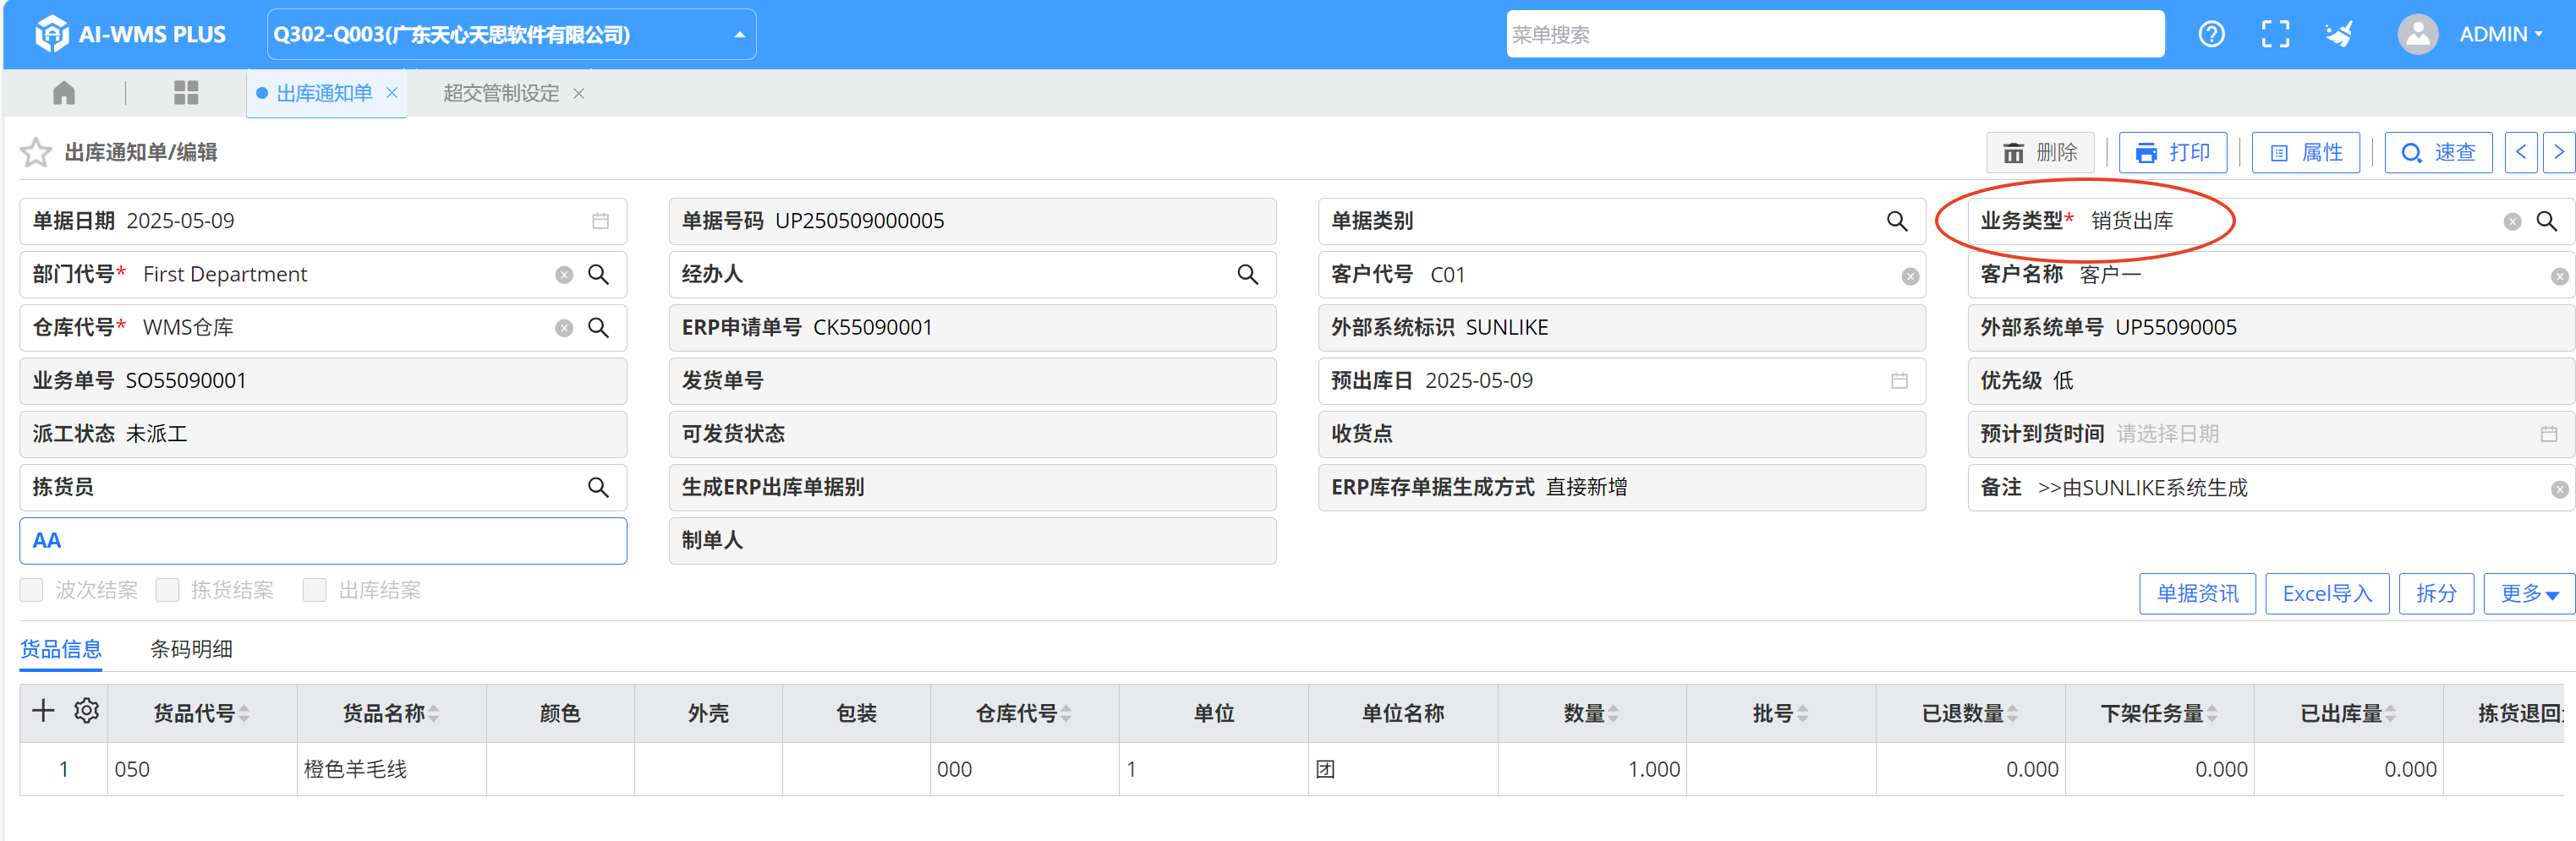Click the 拆分 button
This screenshot has width=2576, height=841.
tap(2436, 594)
